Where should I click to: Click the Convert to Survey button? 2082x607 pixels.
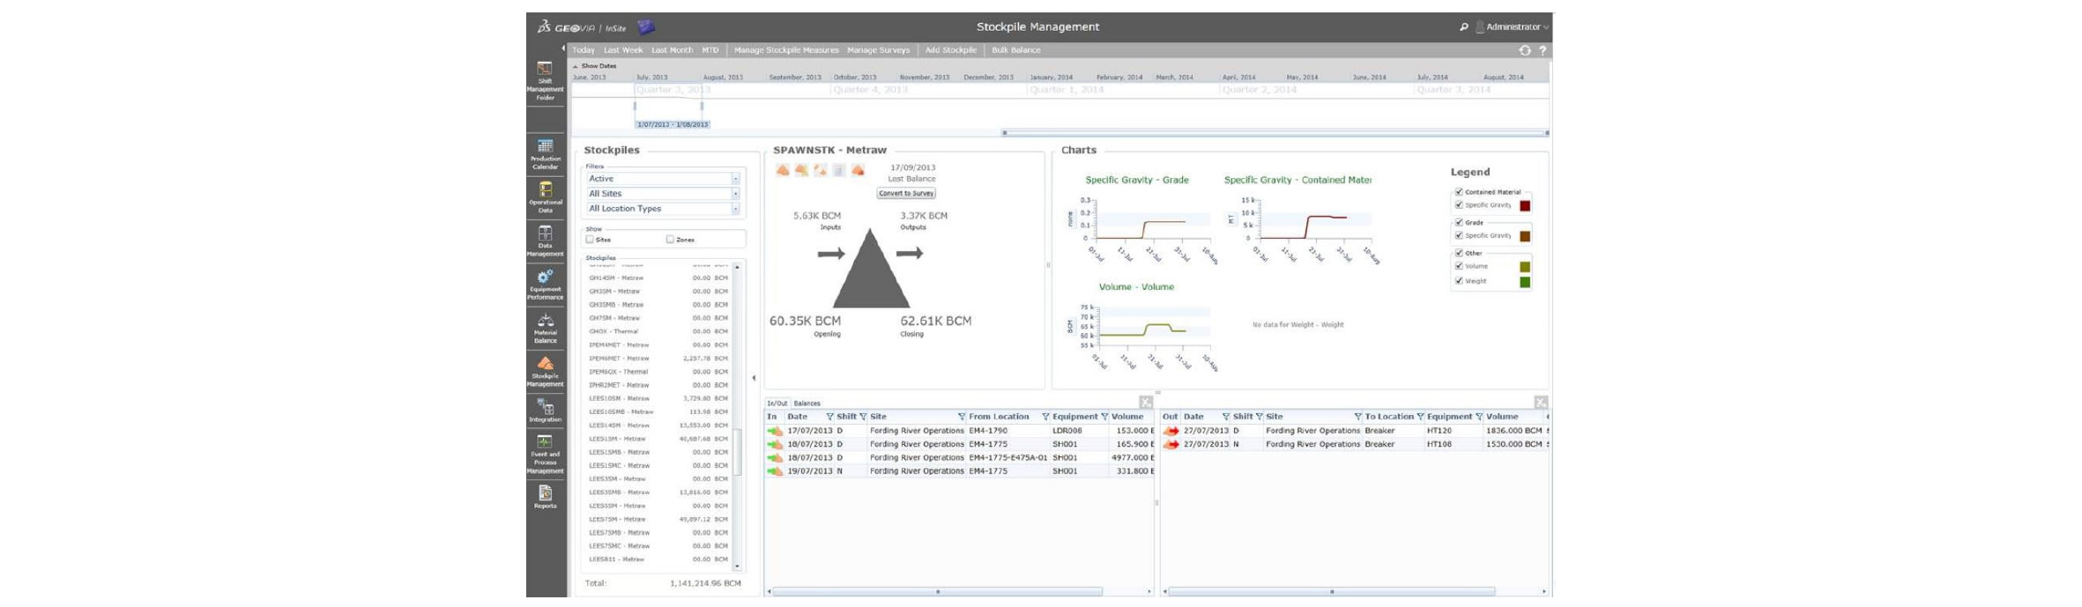[x=906, y=193]
